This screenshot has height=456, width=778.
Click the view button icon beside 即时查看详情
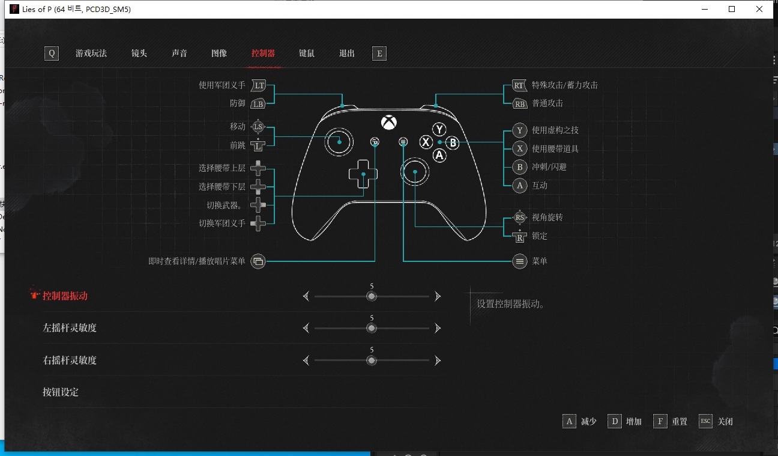click(x=258, y=261)
